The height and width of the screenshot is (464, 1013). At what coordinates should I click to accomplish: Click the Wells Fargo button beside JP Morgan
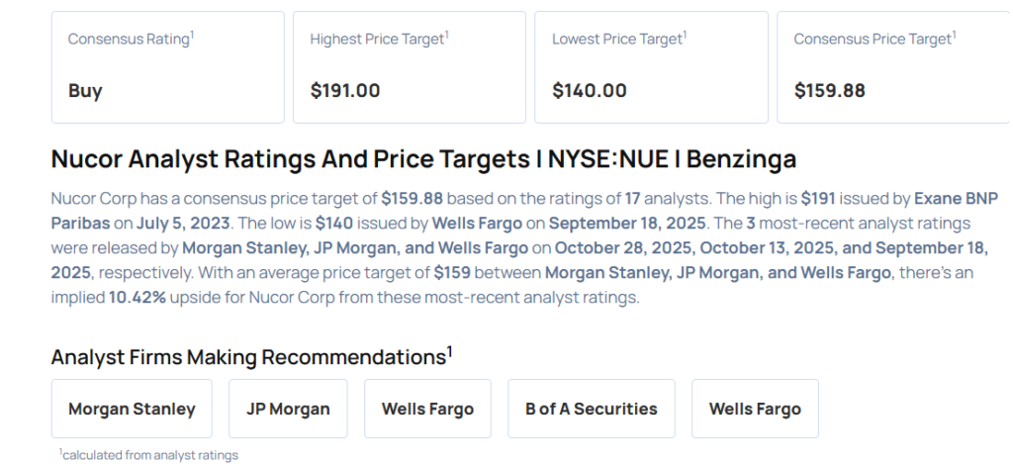point(427,409)
